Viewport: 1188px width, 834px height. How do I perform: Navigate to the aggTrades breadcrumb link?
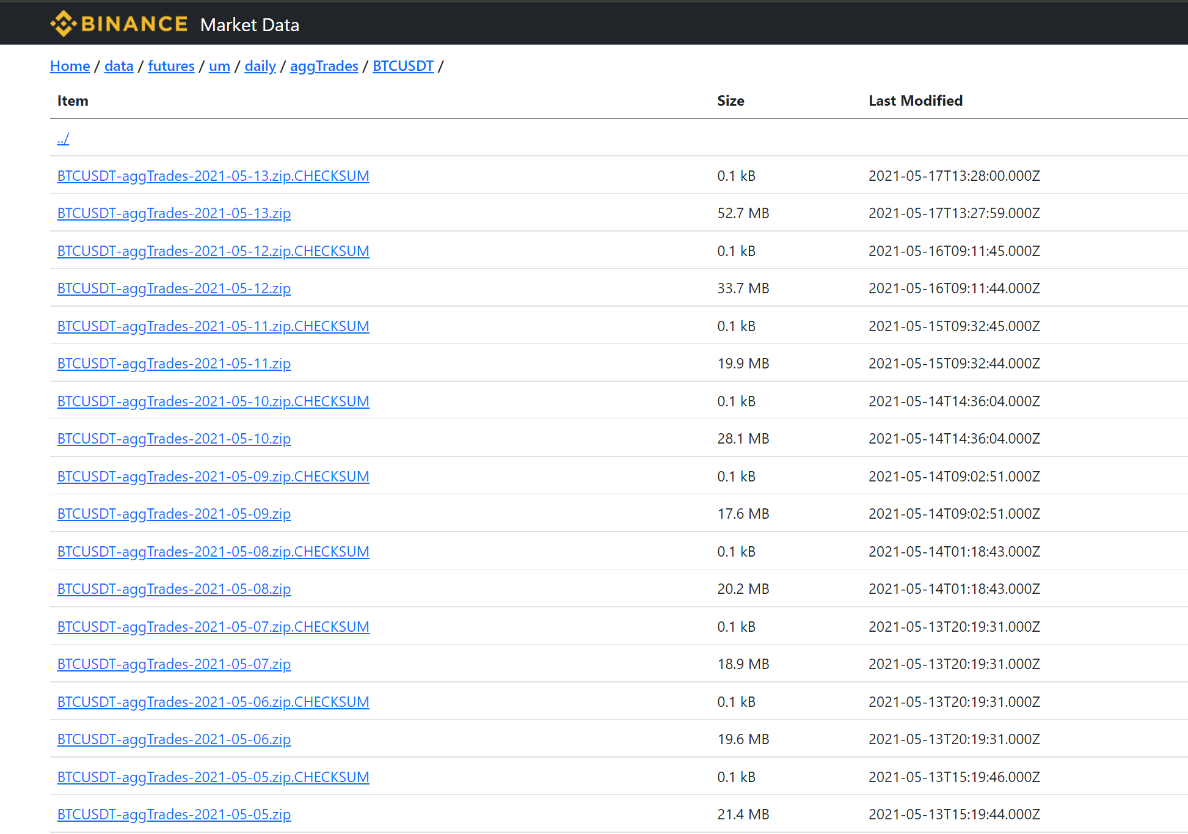pyautogui.click(x=324, y=66)
